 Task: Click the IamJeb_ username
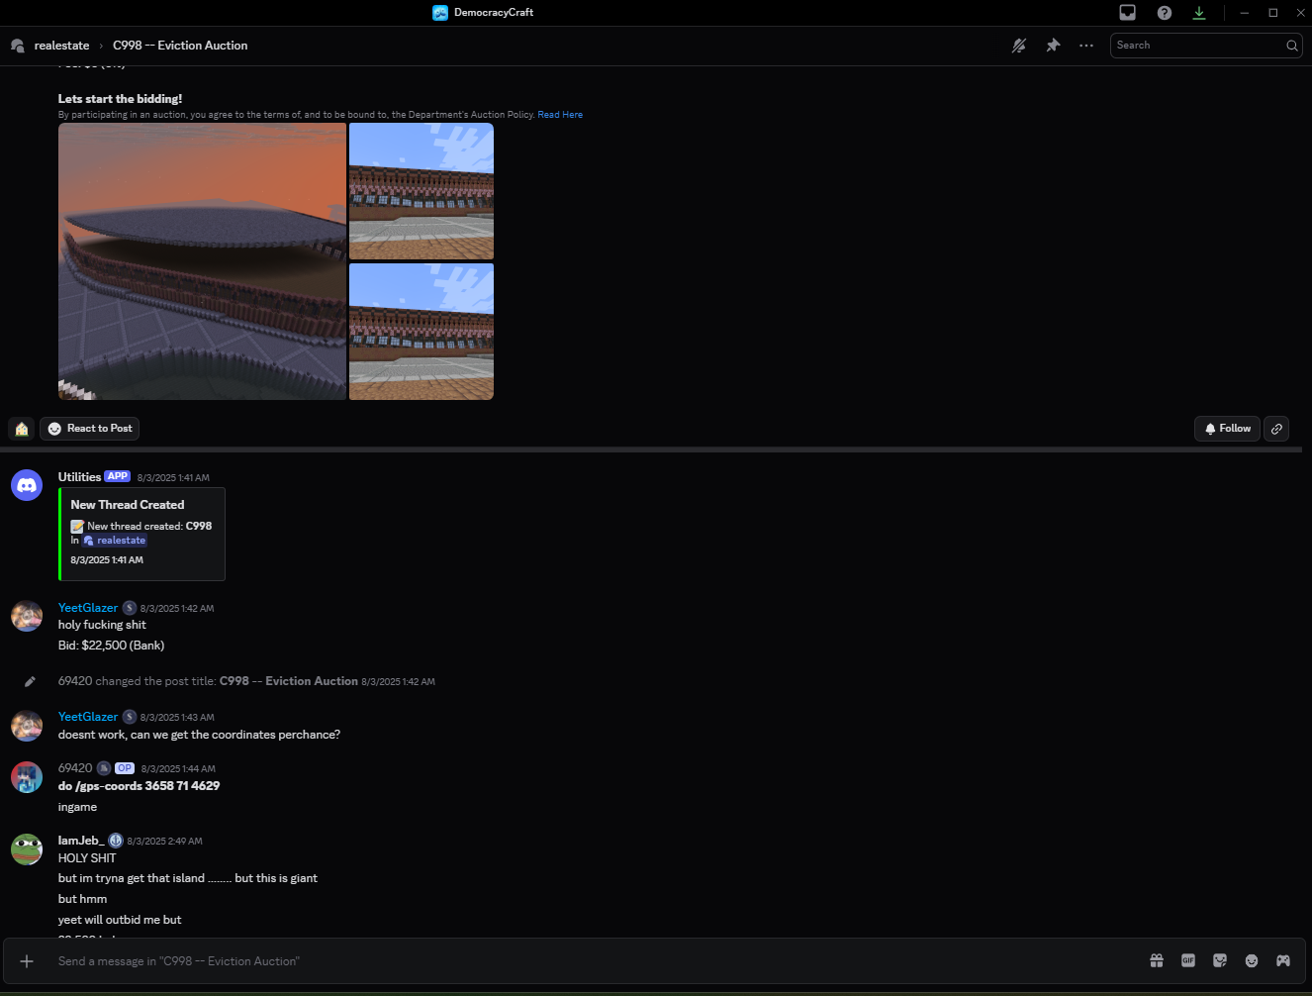click(x=81, y=841)
